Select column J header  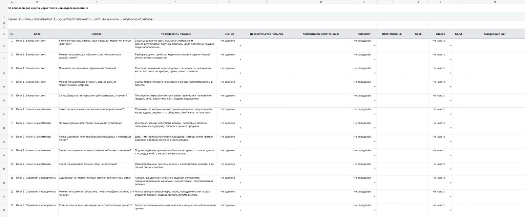click(418, 2)
